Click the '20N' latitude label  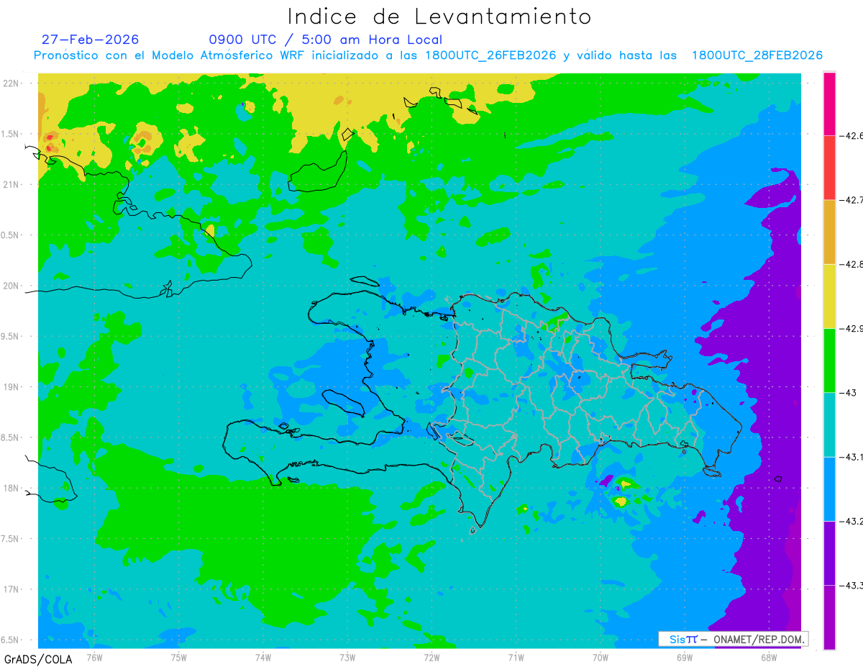coord(12,286)
